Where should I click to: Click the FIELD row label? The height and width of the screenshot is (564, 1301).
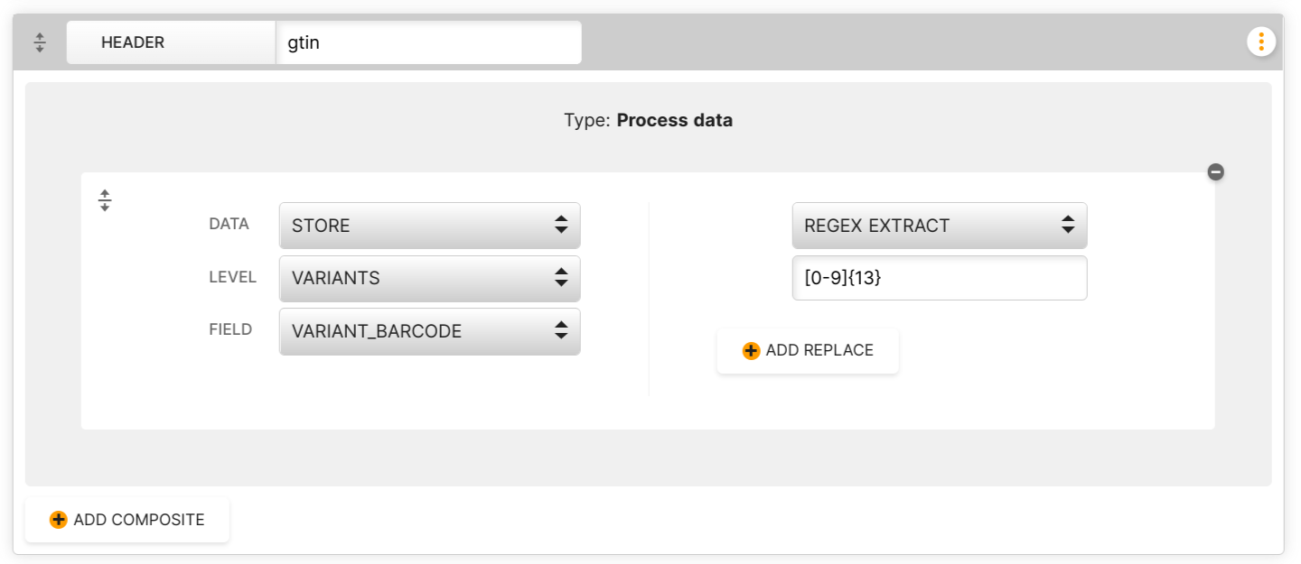[230, 329]
